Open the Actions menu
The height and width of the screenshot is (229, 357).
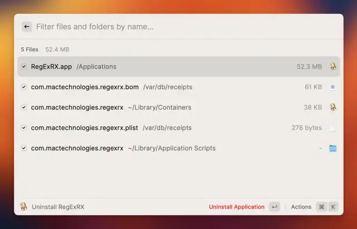pos(301,207)
